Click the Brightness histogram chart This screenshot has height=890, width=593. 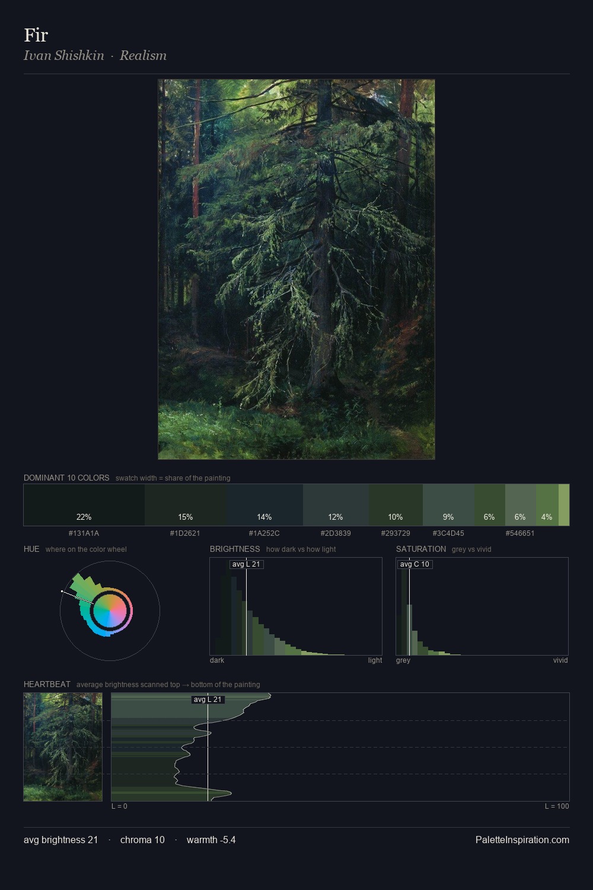[x=296, y=606]
